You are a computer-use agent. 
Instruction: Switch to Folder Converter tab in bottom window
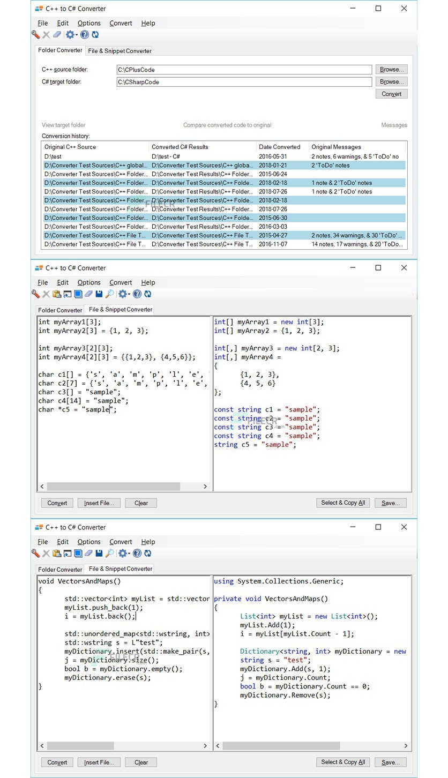click(60, 570)
